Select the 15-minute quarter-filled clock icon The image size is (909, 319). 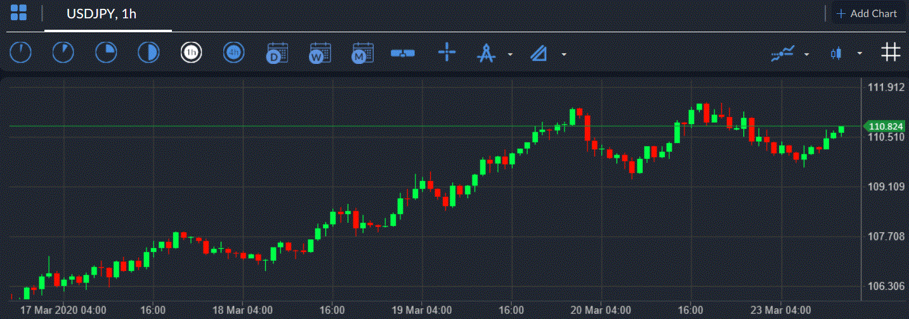click(106, 53)
